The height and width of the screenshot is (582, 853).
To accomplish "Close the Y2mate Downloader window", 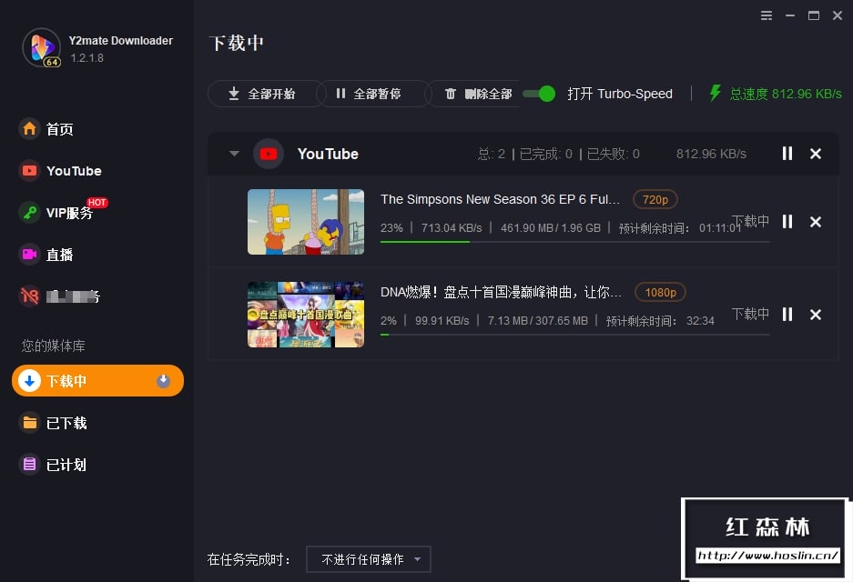I will point(838,15).
